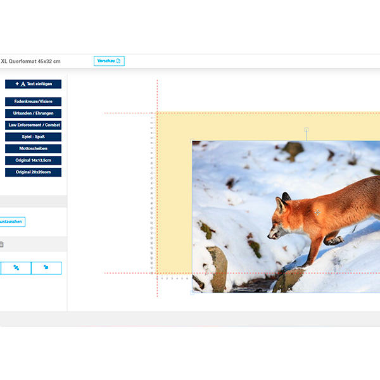The image size is (380, 380).
Task: Click the rotation handle above the fox image
Action: coord(307,130)
